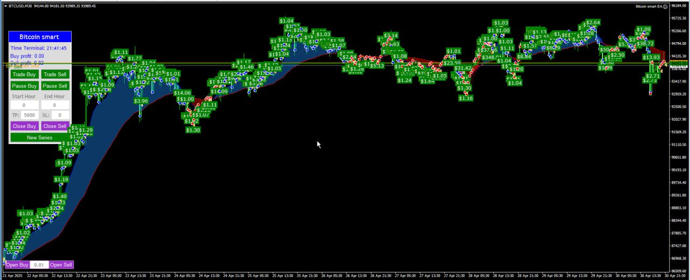This screenshot has width=690, height=280.
Task: Select the $3.96 profit label
Action: (141, 101)
